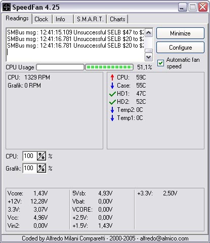Click the blue down arrow beside Temp1
The height and width of the screenshot is (243, 210).
[112, 118]
